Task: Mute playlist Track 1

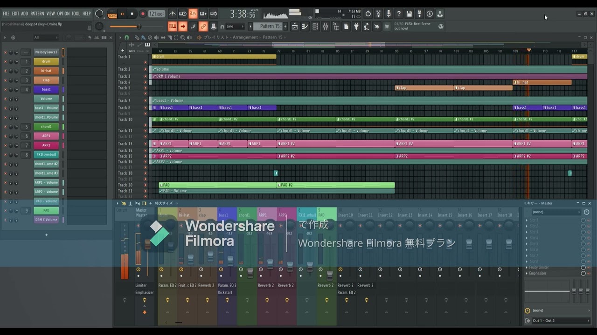Action: (x=145, y=62)
